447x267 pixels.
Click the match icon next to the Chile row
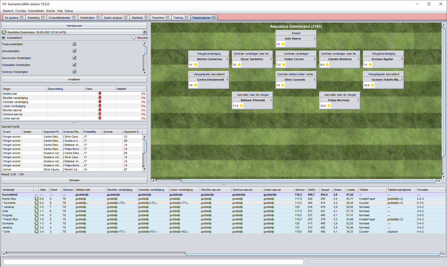pos(36,211)
